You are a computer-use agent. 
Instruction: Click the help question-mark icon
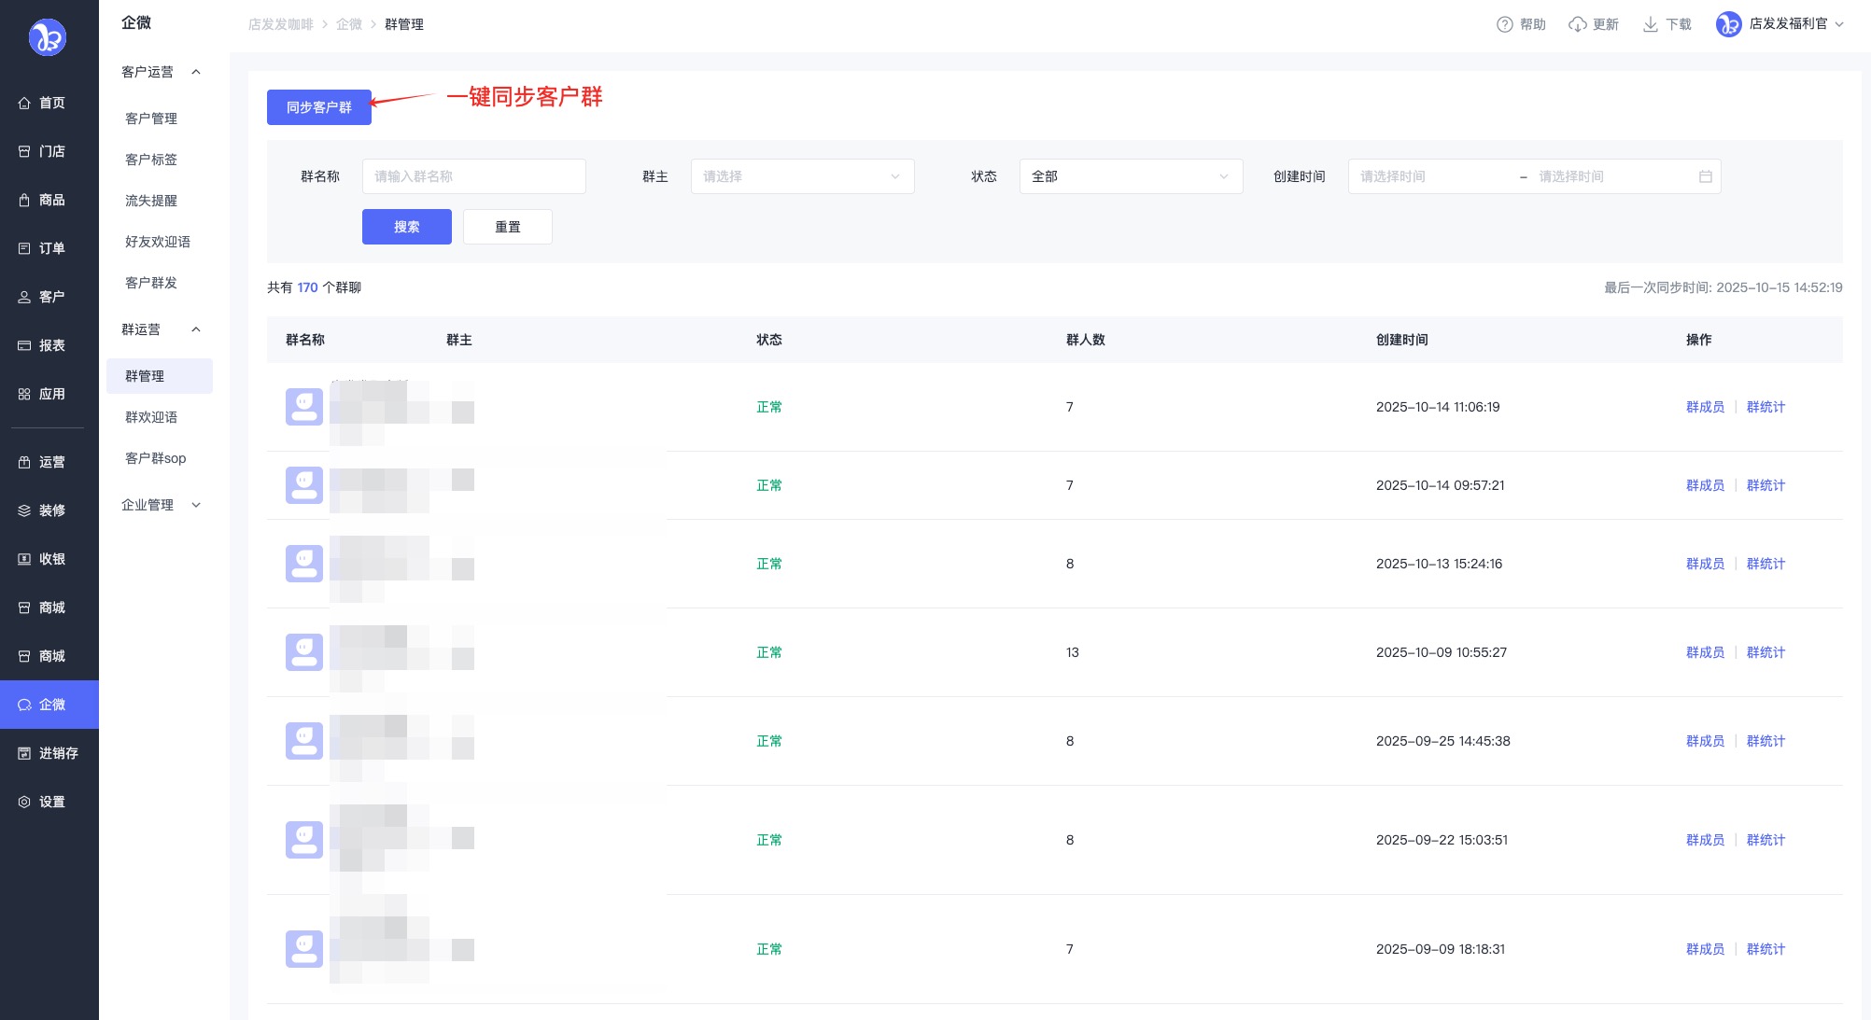[x=1504, y=24]
